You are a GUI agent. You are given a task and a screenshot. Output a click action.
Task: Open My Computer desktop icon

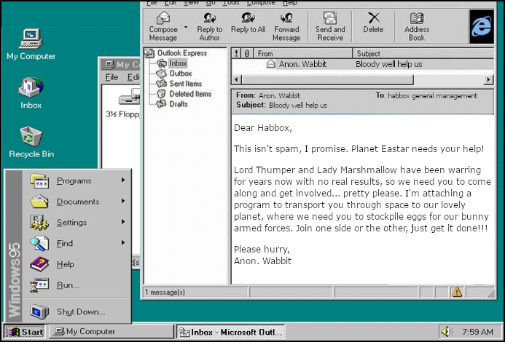[x=31, y=42]
